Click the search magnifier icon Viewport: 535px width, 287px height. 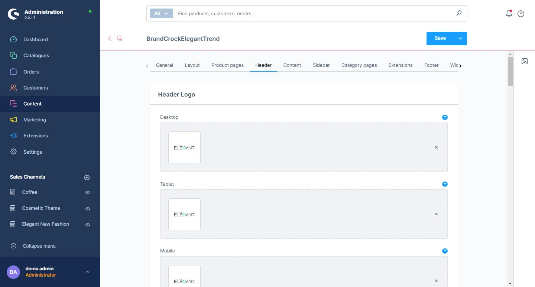(459, 13)
